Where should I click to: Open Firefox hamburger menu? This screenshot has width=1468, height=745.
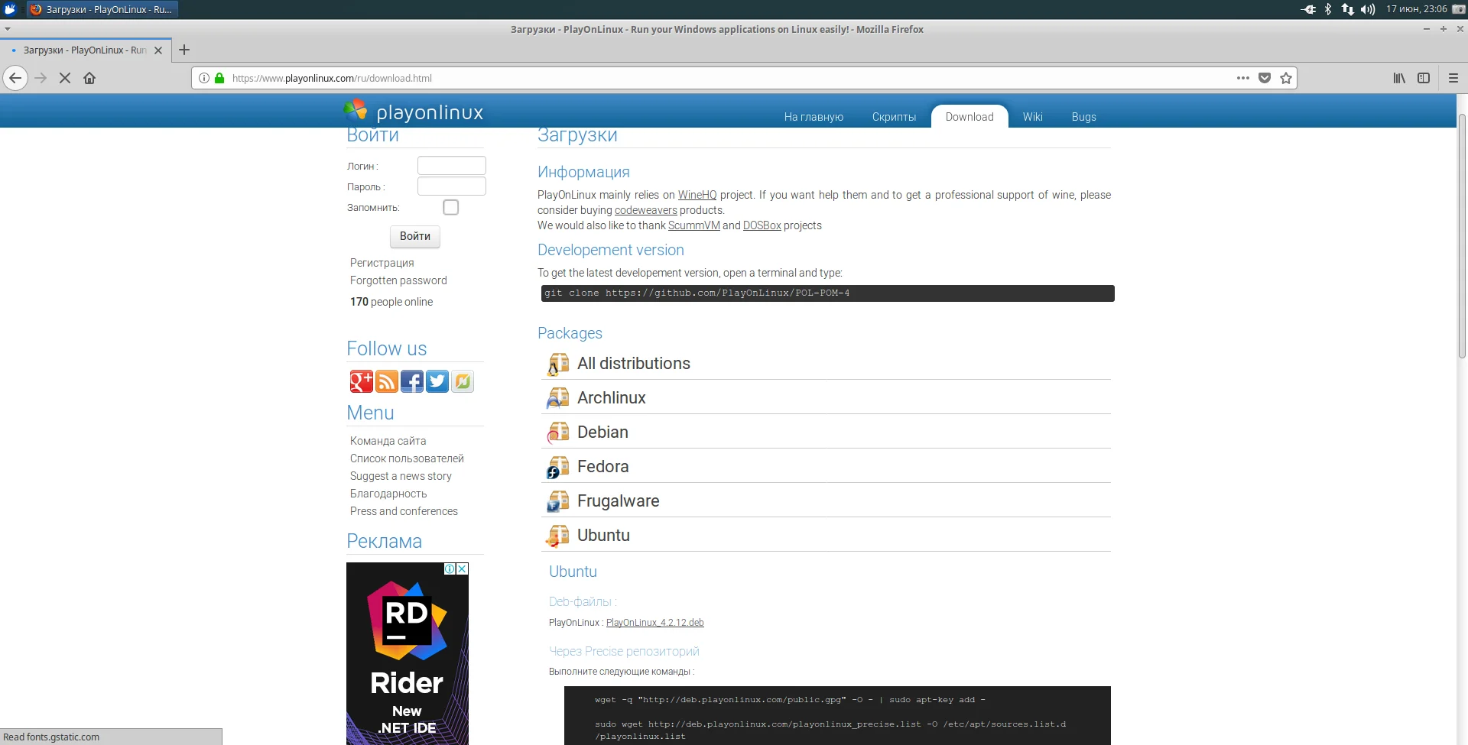click(x=1453, y=78)
